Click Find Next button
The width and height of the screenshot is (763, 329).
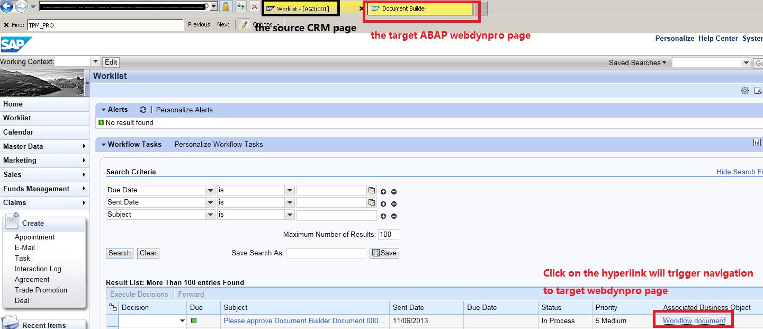tap(223, 24)
